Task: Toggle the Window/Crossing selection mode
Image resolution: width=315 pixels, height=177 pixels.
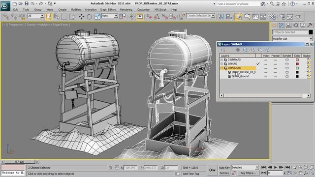Action: point(73,17)
